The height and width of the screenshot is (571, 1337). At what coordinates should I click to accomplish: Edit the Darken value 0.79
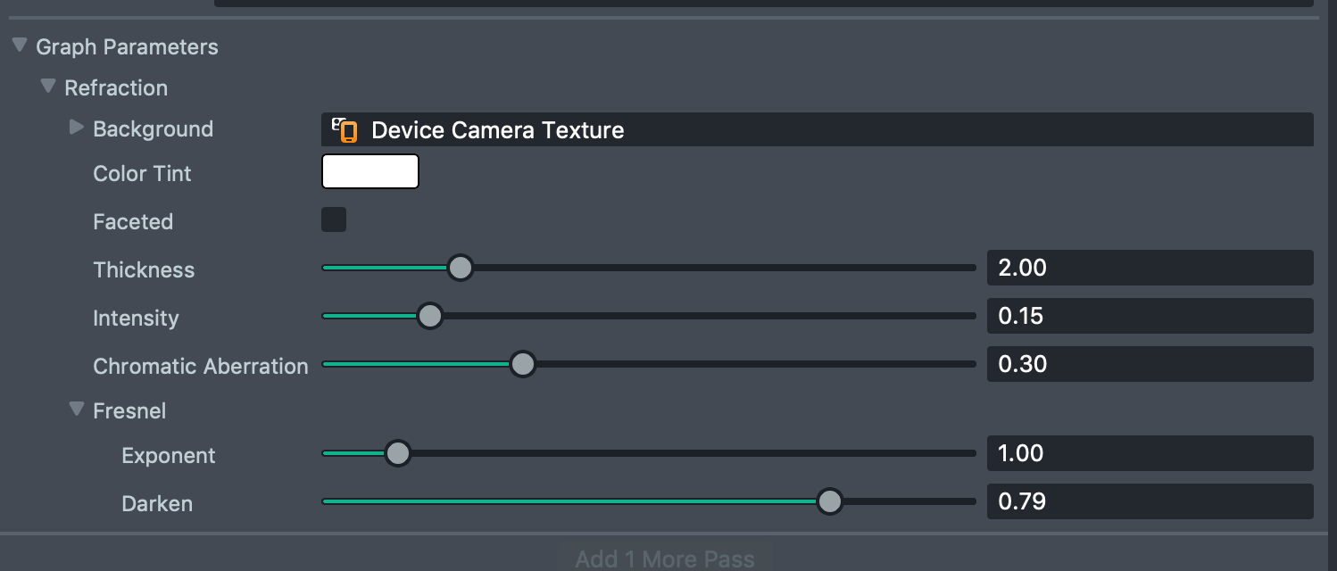tap(1150, 501)
